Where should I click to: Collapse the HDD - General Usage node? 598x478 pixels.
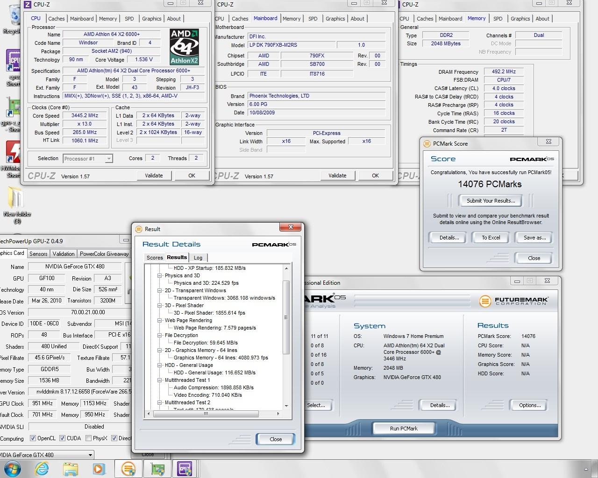tap(160, 365)
